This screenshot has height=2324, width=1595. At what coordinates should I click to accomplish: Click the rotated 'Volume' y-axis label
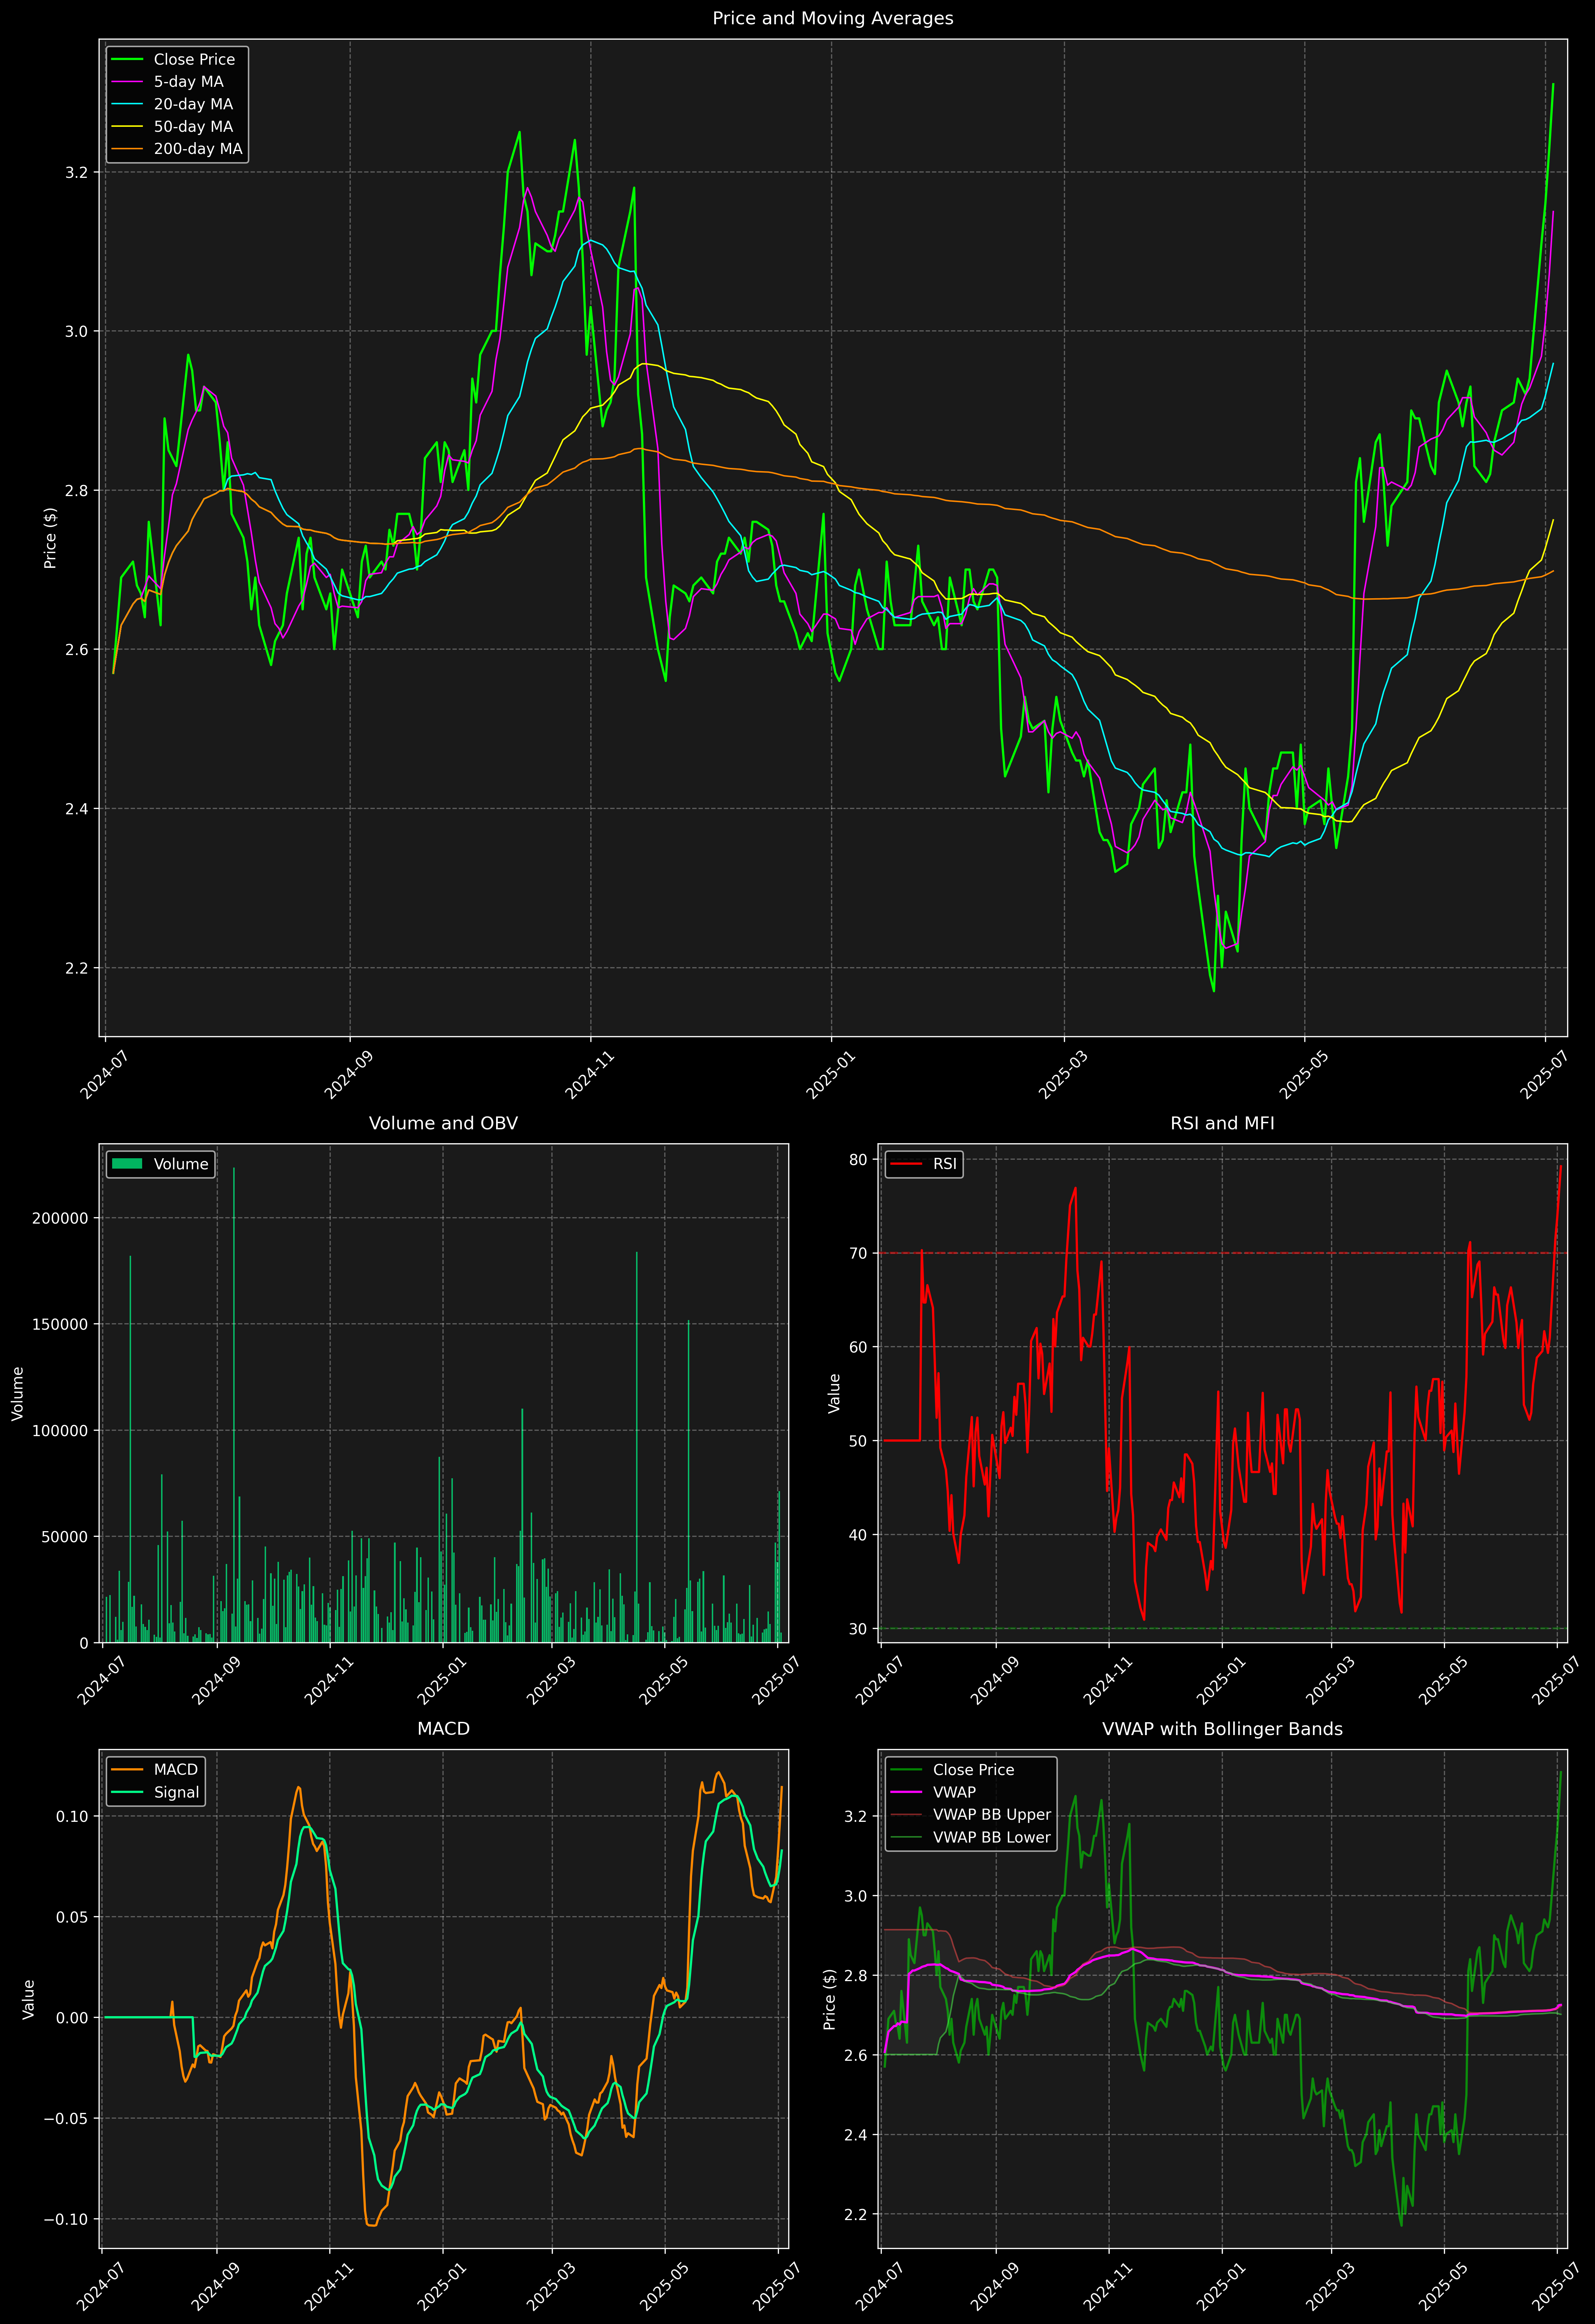17,1393
